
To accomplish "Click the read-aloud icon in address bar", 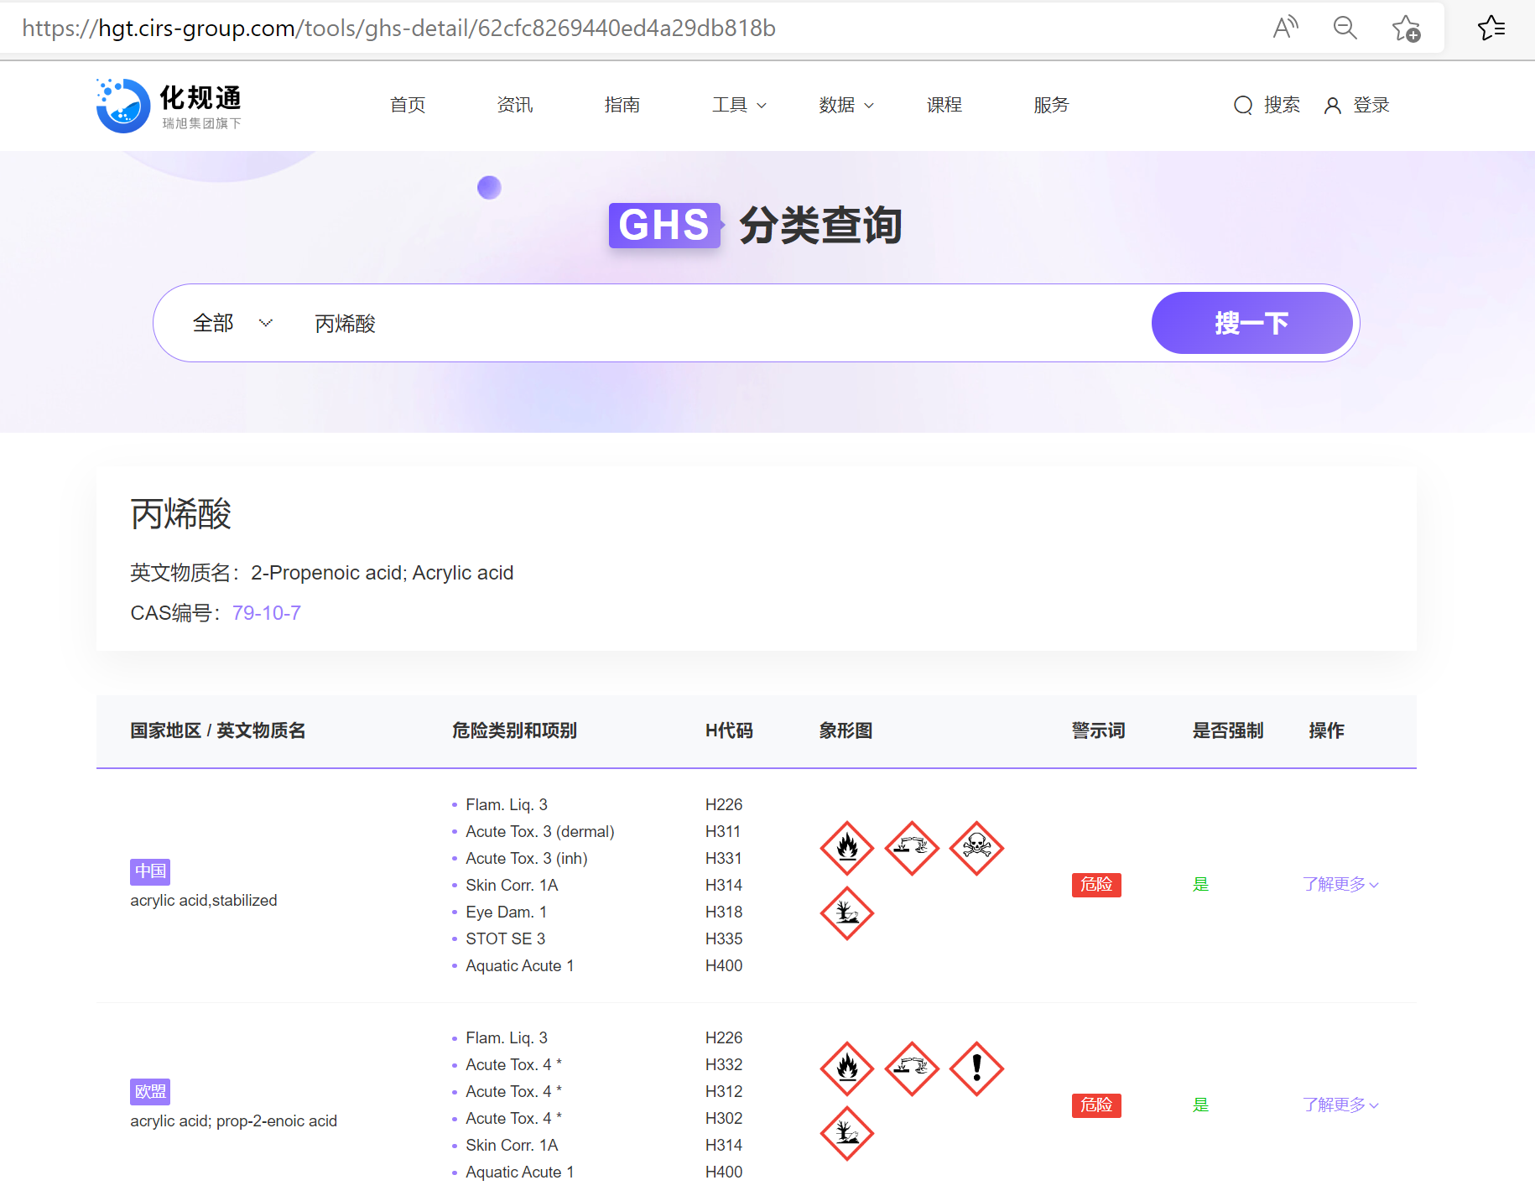I will (1286, 27).
